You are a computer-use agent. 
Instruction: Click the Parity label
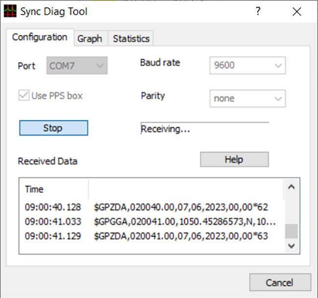pyautogui.click(x=153, y=96)
